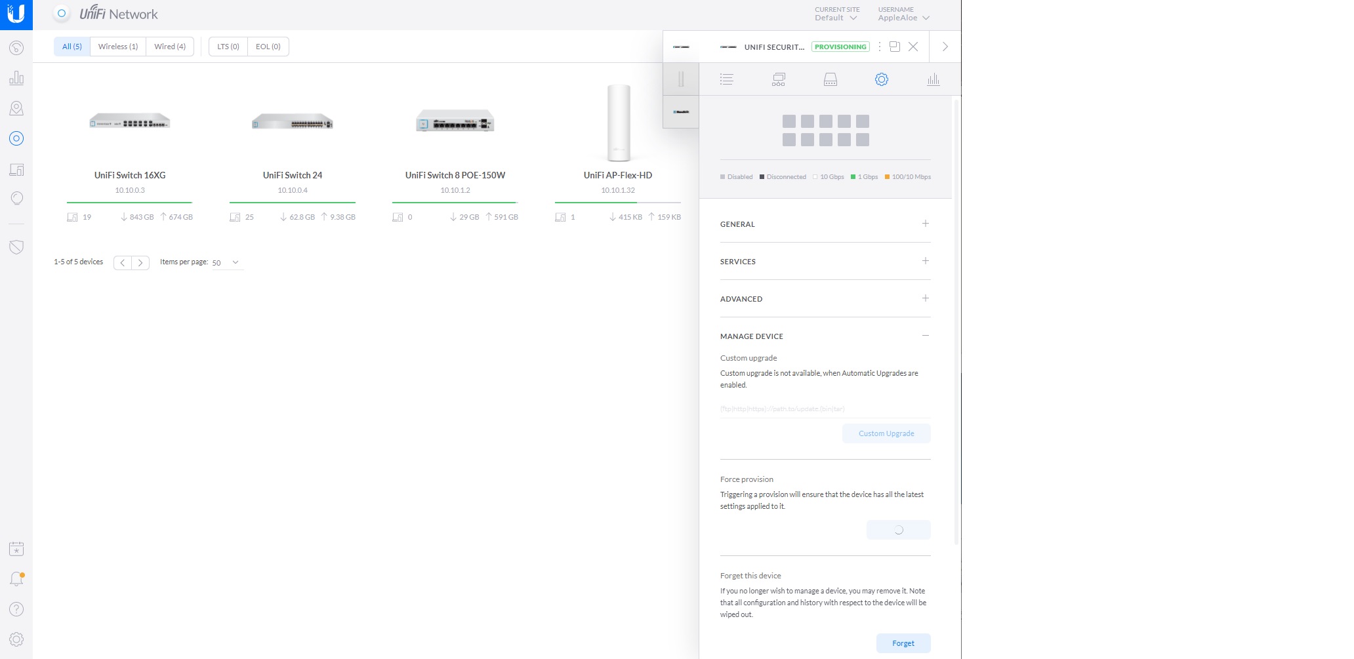1354x659 pixels.
Task: Click the IP address 10.10.0.3
Action: pyautogui.click(x=130, y=190)
